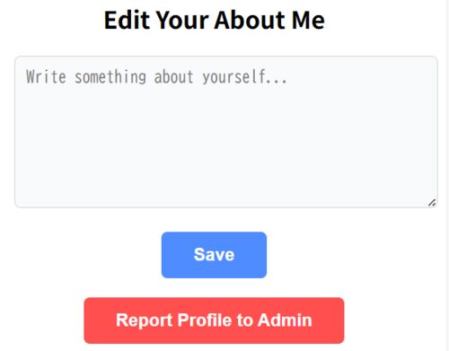Image resolution: width=449 pixels, height=351 pixels.
Task: Select the 'Edit Your About Me' heading
Action: (215, 20)
